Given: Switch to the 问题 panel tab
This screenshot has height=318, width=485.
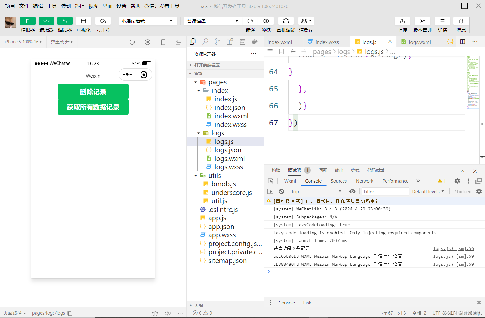Looking at the screenshot, I should 323,170.
